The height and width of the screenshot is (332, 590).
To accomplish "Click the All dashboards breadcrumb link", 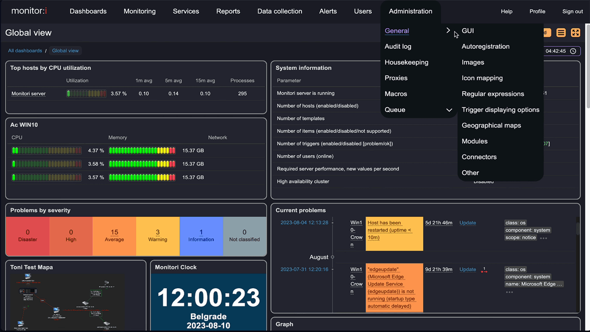I will 25,50.
